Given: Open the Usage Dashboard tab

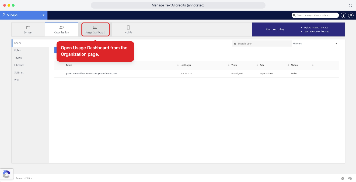Looking at the screenshot, I should 95,29.
